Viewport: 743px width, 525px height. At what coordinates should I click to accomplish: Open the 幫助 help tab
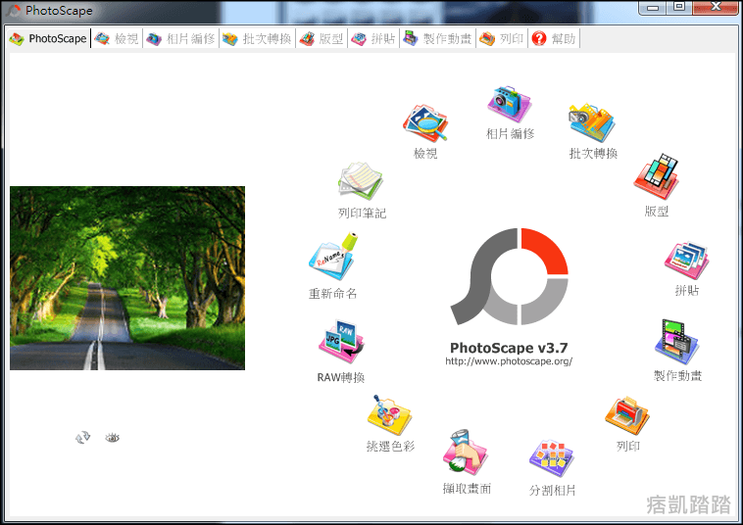pyautogui.click(x=554, y=38)
